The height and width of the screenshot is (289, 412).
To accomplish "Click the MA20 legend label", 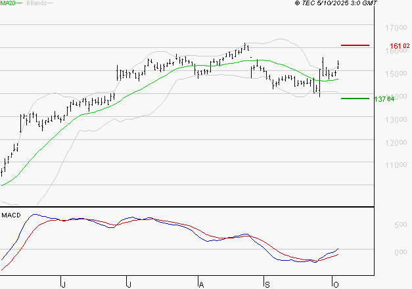I will (x=8, y=3).
